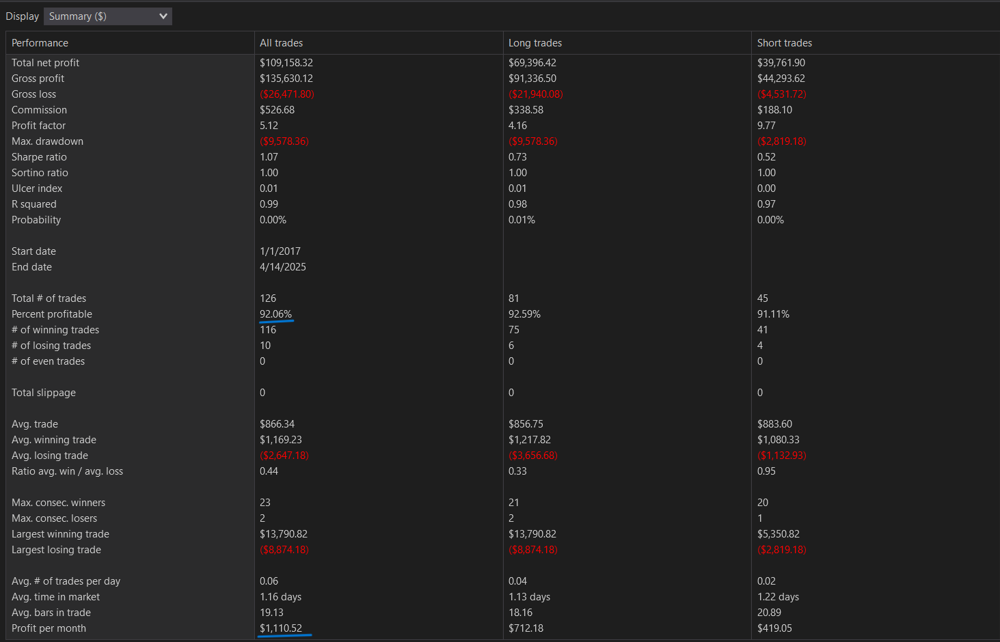This screenshot has width=1000, height=642.
Task: Click the Sharpe ratio row label
Action: tap(39, 157)
